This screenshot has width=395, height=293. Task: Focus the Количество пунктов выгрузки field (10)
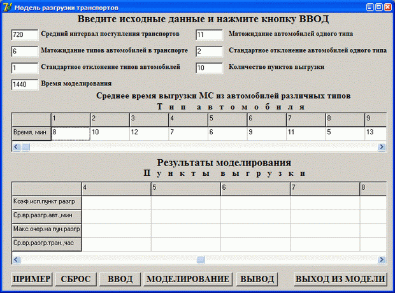pyautogui.click(x=210, y=68)
